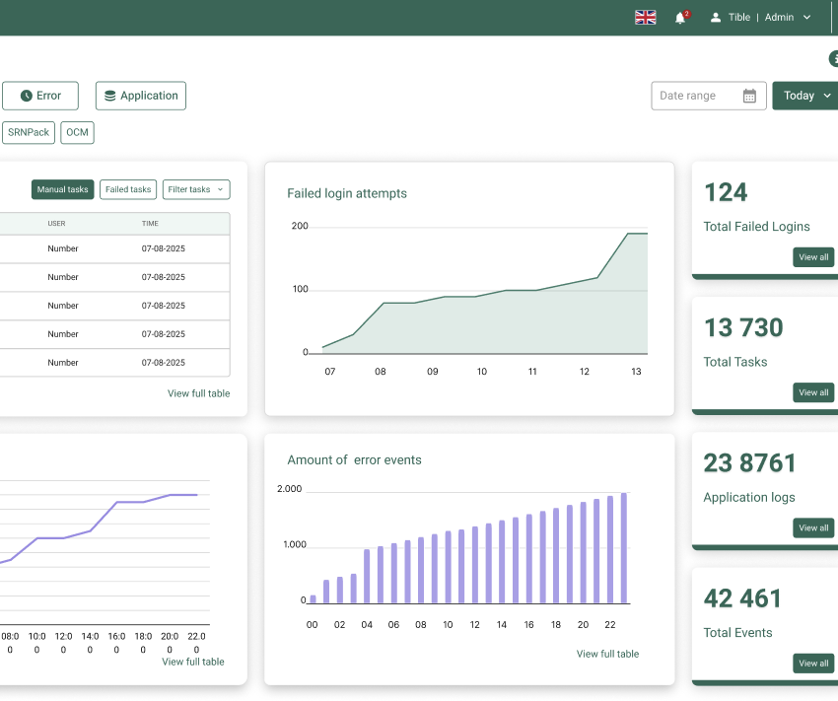Expand the Tible Admin account menu
Screen dimensions: 838x701
[806, 18]
